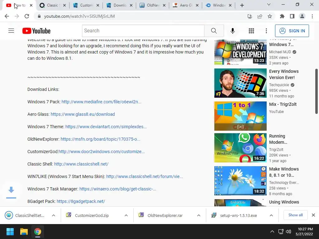Open the Running Modern video thumbnail
The image size is (319, 239).
tap(240, 148)
